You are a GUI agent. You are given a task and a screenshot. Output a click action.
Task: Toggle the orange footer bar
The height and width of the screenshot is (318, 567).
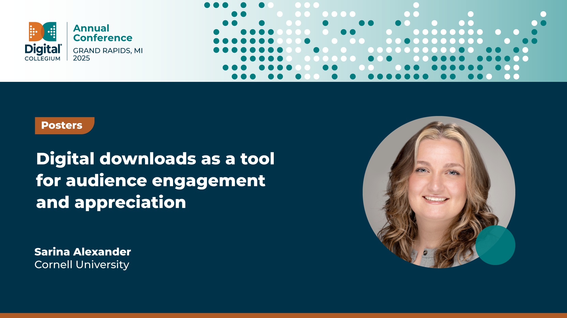283,315
